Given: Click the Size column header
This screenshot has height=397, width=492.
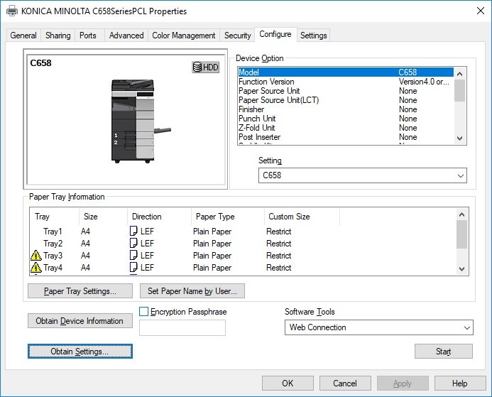Looking at the screenshot, I should 103,217.
